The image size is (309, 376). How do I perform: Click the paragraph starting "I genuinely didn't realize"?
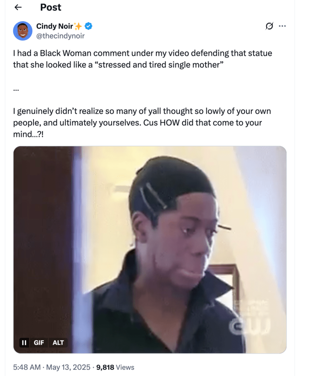point(142,123)
